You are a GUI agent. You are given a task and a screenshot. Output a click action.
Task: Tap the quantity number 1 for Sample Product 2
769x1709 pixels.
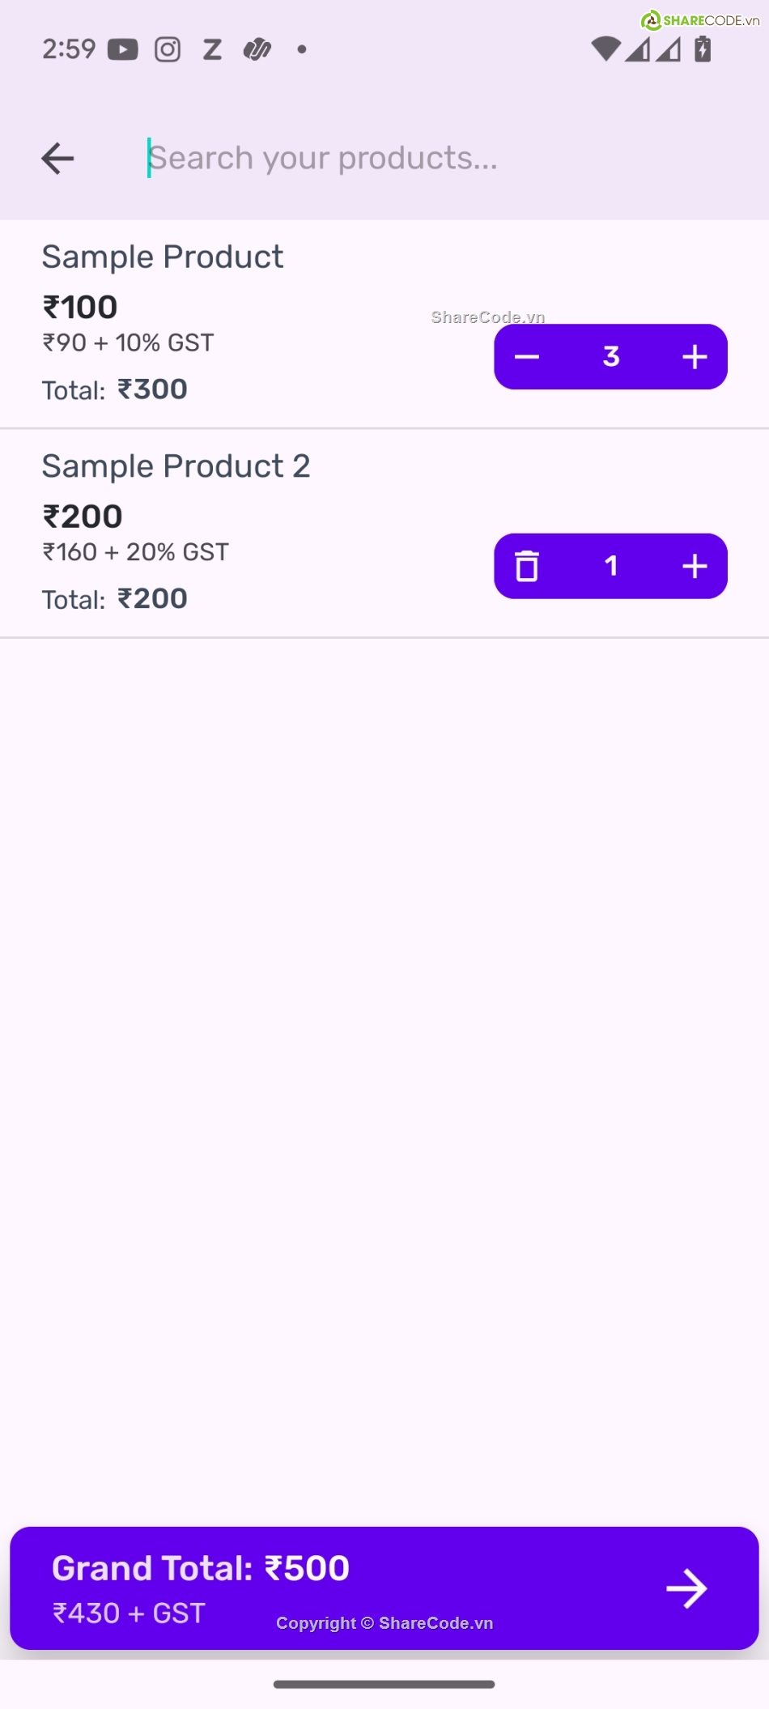pyautogui.click(x=611, y=566)
